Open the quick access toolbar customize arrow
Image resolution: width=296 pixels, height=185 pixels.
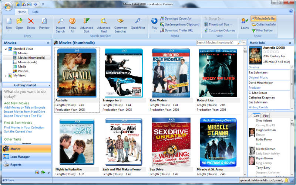click(43, 4)
